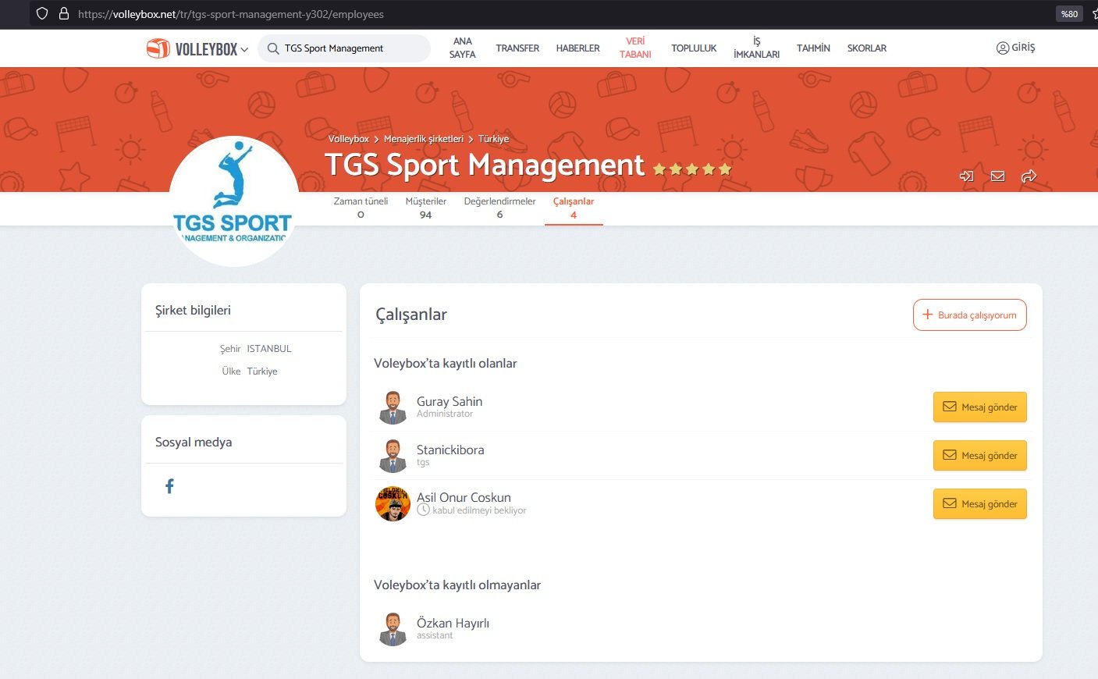1098x679 pixels.
Task: Open Stanickibora's profile name link
Action: 450,450
